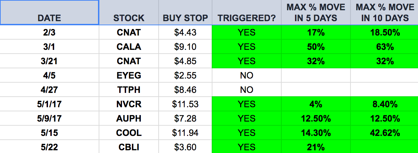The width and height of the screenshot is (418, 153).
Task: Click MAX % MOVE IN 10 DAYS header
Action: (384, 12)
